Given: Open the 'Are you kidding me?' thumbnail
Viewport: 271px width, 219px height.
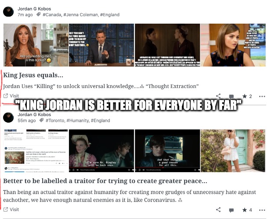Looking at the screenshot, I should coord(36,45).
